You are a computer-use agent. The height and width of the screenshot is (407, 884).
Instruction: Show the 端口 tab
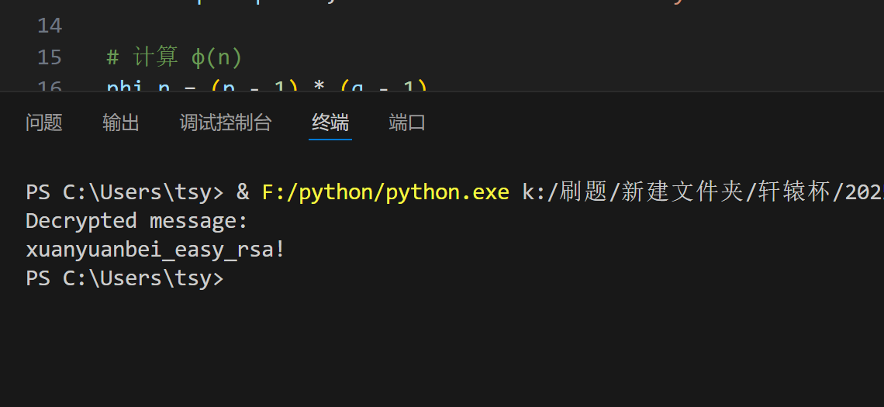point(407,122)
